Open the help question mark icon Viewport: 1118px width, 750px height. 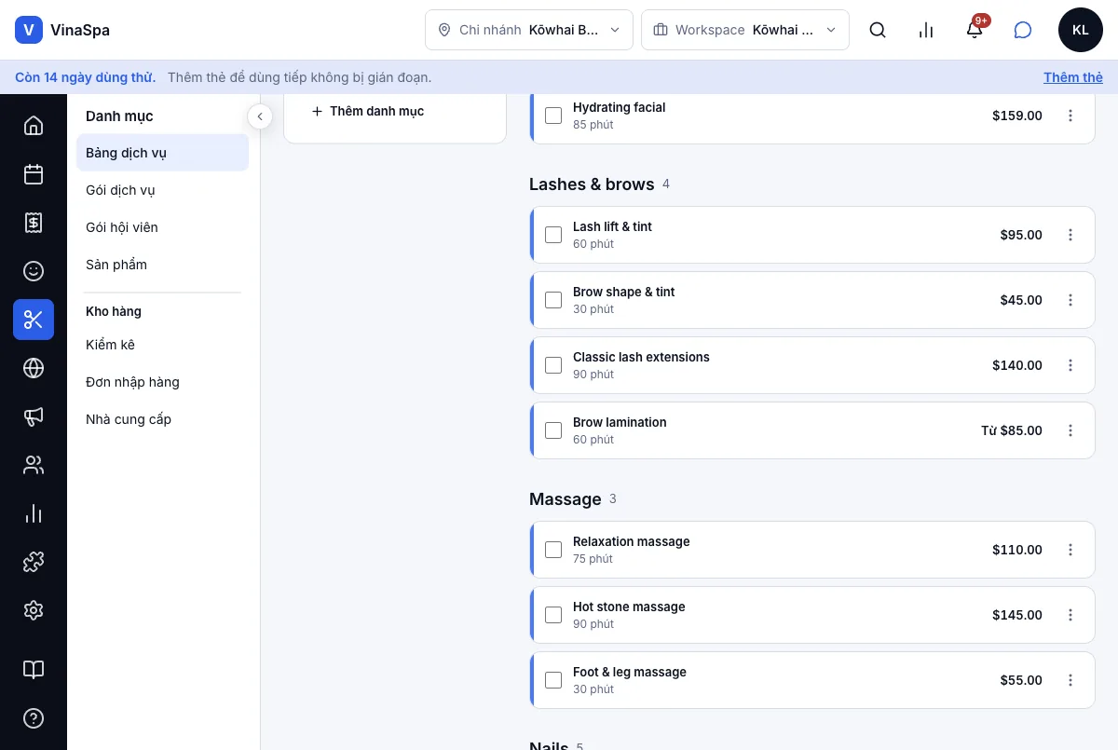click(x=34, y=718)
